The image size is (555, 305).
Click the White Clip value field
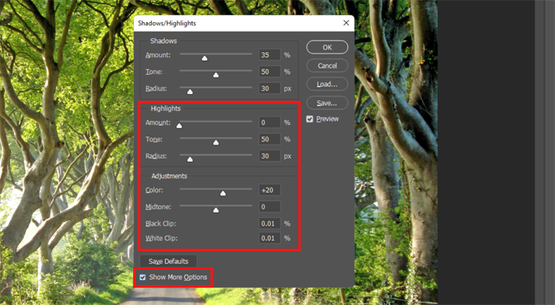(270, 238)
